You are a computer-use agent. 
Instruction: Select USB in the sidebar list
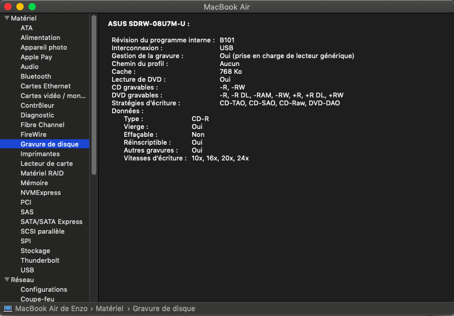(x=27, y=270)
